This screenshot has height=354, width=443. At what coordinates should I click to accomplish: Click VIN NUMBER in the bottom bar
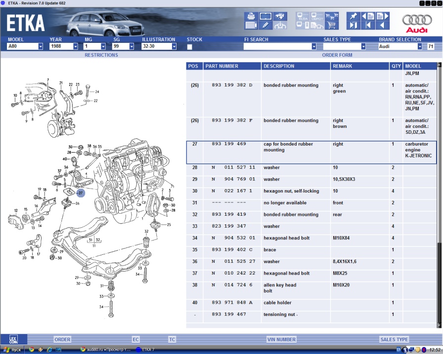point(281,339)
